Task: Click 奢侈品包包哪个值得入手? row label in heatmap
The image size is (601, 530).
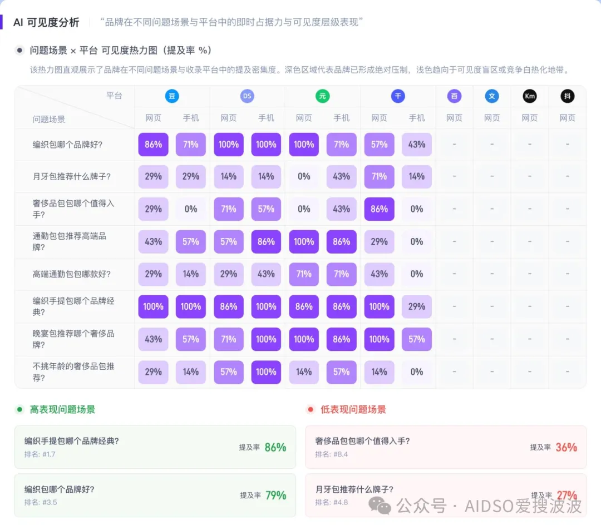Action: (x=73, y=209)
